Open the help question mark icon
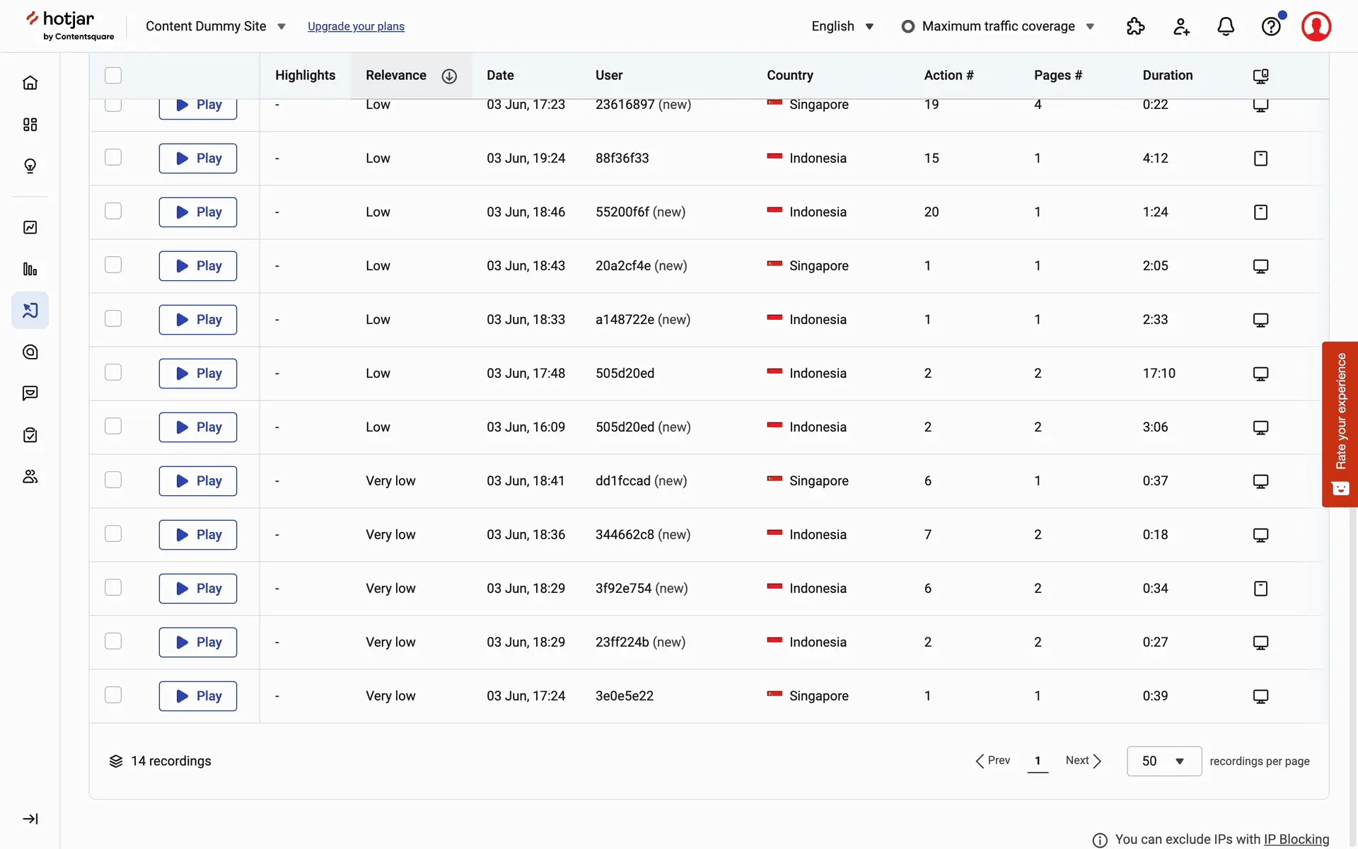Image resolution: width=1358 pixels, height=849 pixels. pos(1271,27)
